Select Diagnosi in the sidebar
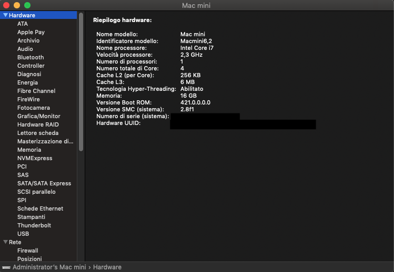Viewport: 394px width, 272px height. [29, 74]
